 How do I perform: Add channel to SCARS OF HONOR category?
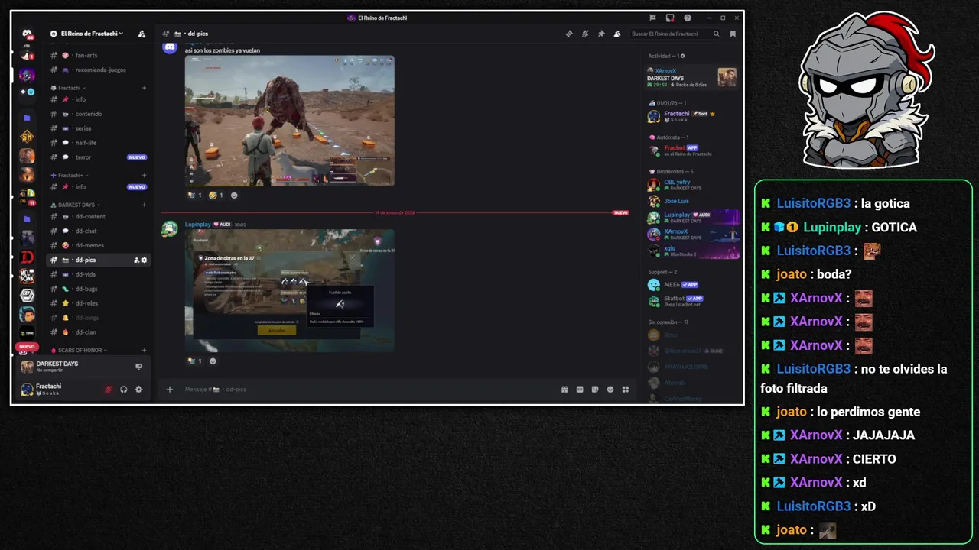coord(144,350)
